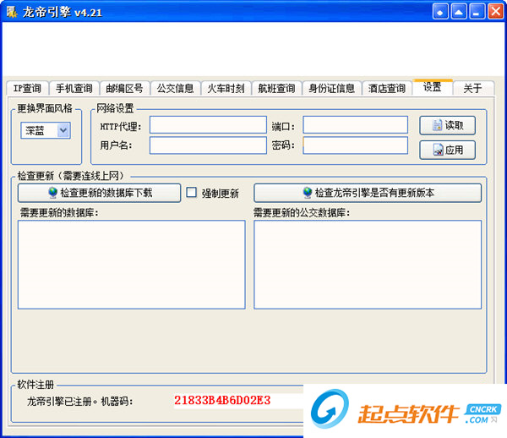
Task: Click 检查更新的数据库下载 button
Action: [x=99, y=193]
